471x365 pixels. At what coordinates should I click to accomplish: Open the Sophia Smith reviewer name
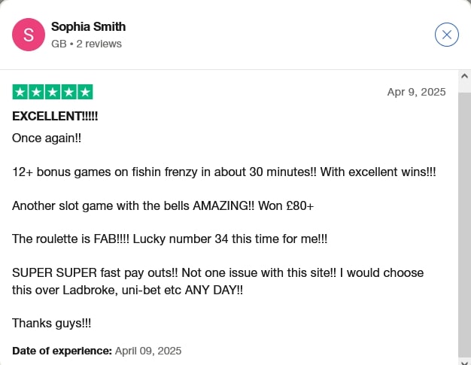pos(88,27)
